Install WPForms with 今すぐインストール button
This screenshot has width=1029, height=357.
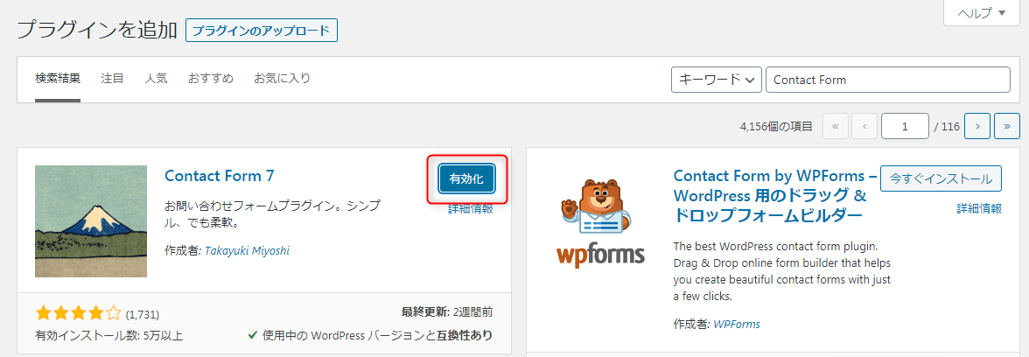pos(941,178)
